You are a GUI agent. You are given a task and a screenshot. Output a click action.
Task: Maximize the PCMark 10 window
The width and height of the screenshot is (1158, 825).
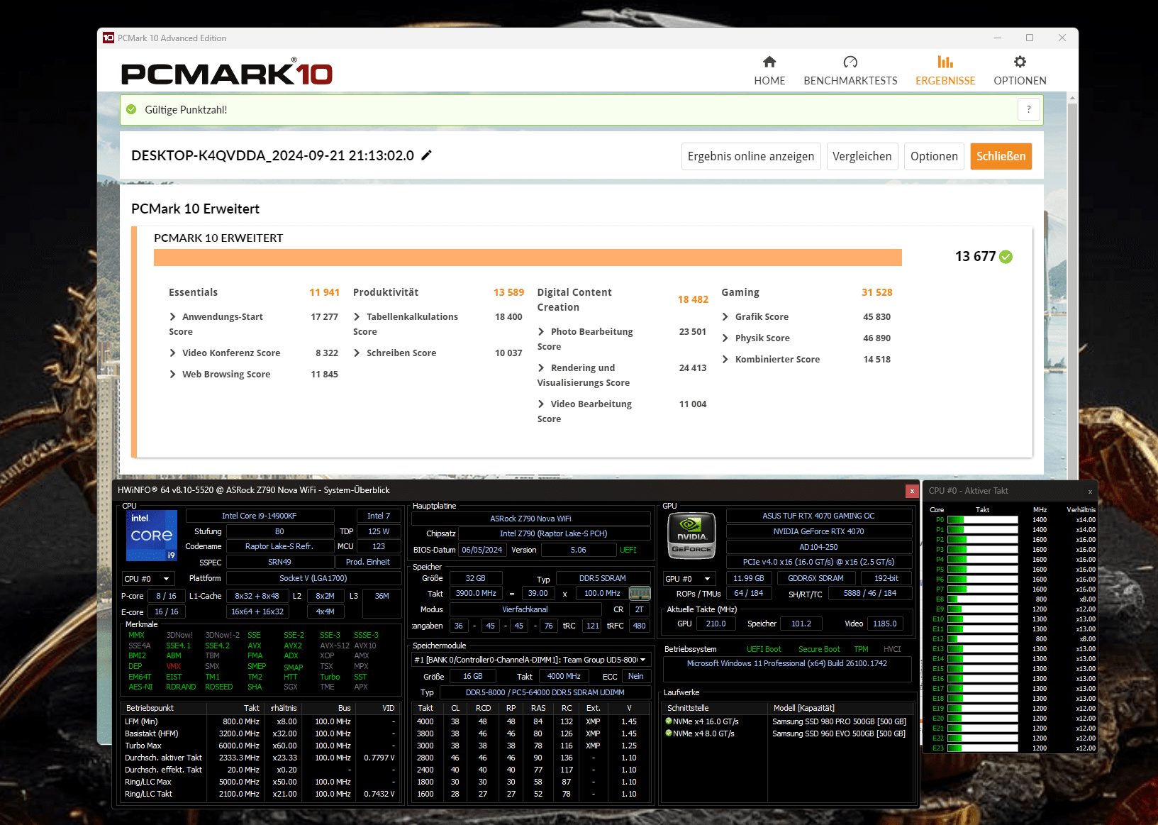(1030, 38)
